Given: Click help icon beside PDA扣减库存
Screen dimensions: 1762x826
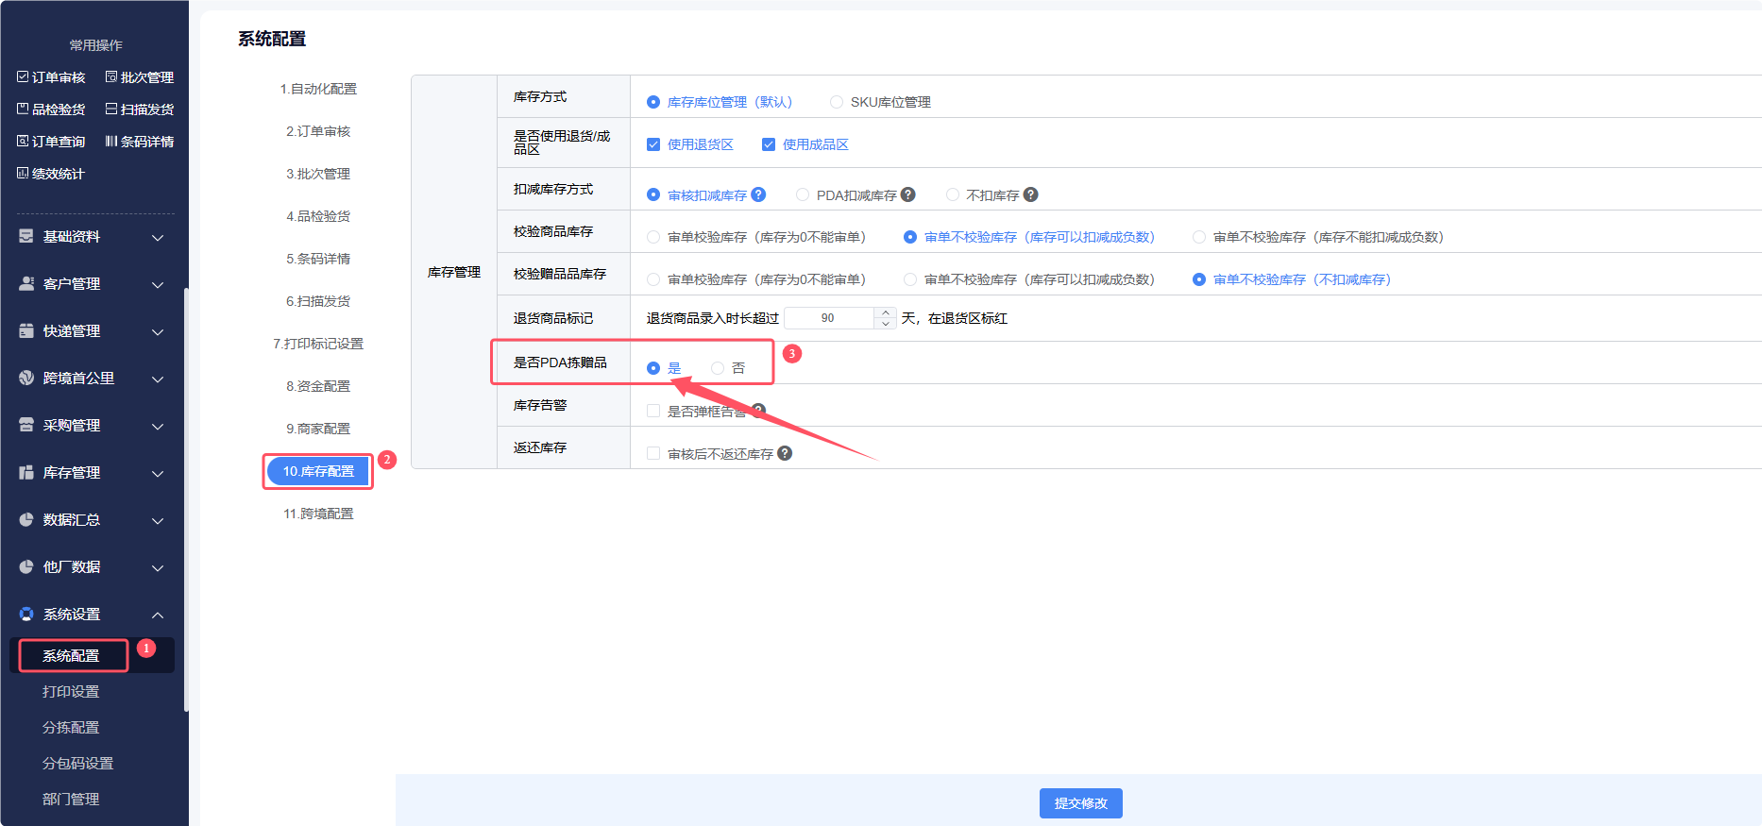Looking at the screenshot, I should click(908, 194).
